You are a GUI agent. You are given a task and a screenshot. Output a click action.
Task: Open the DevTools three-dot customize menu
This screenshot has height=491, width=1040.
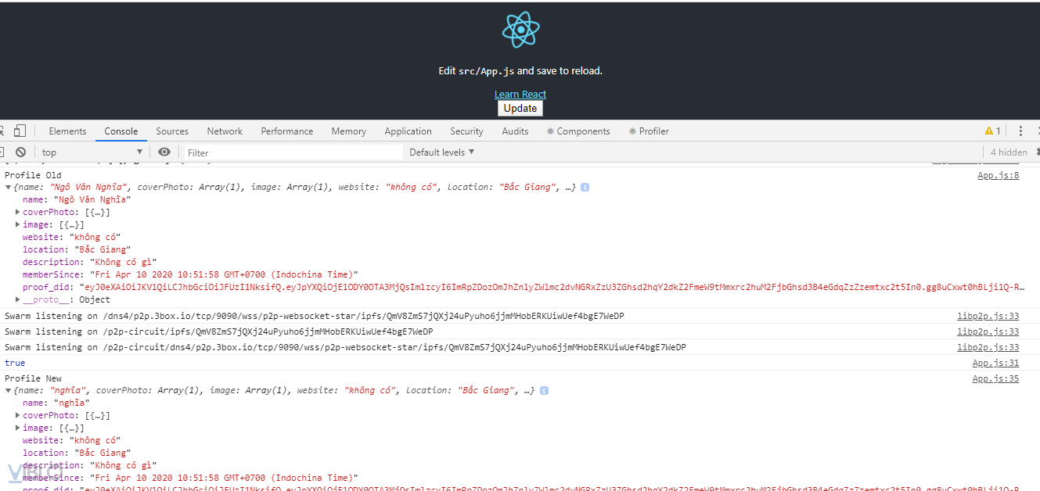pyautogui.click(x=1020, y=131)
